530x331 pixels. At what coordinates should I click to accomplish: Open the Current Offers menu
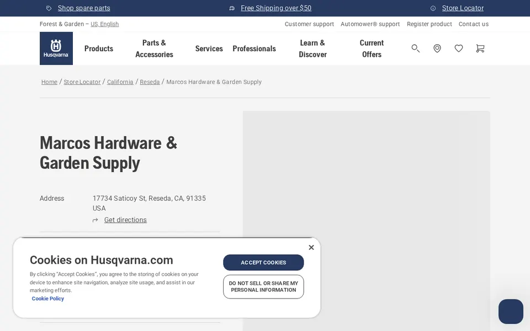[x=372, y=49]
